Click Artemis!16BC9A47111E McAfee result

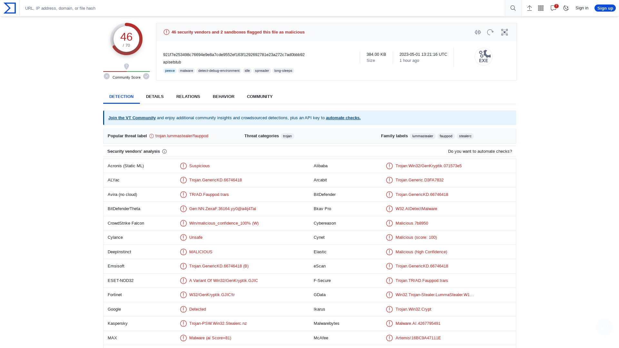pos(418,338)
